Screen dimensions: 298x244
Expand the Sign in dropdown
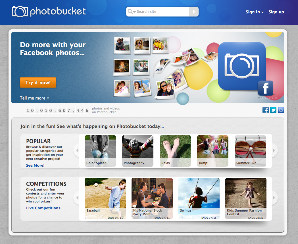255,12
